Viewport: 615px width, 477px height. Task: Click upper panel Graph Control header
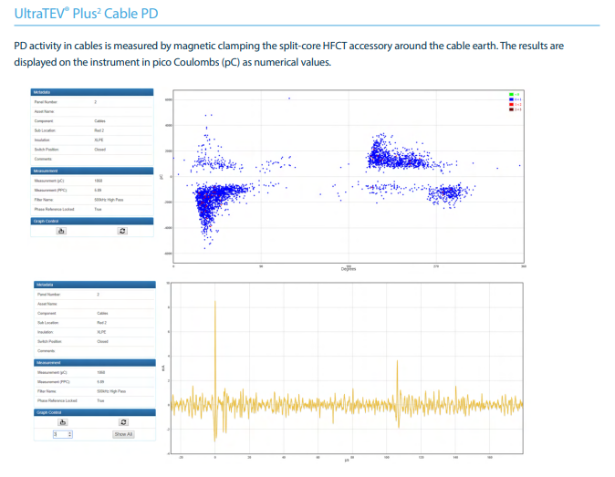pyautogui.click(x=92, y=221)
